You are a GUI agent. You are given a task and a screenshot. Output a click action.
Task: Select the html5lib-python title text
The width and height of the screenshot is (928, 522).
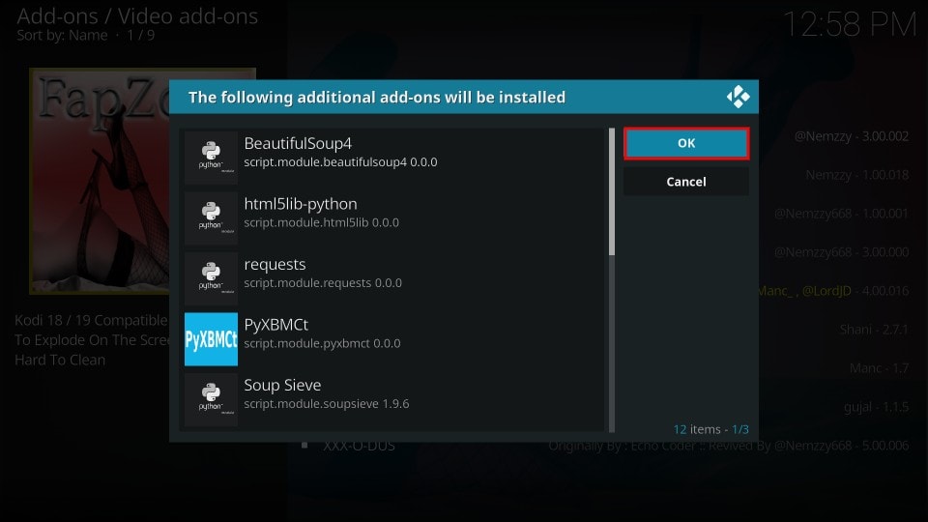[301, 204]
